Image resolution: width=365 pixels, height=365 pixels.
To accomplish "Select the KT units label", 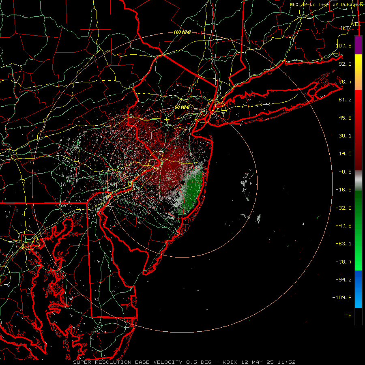I will point(346,28).
